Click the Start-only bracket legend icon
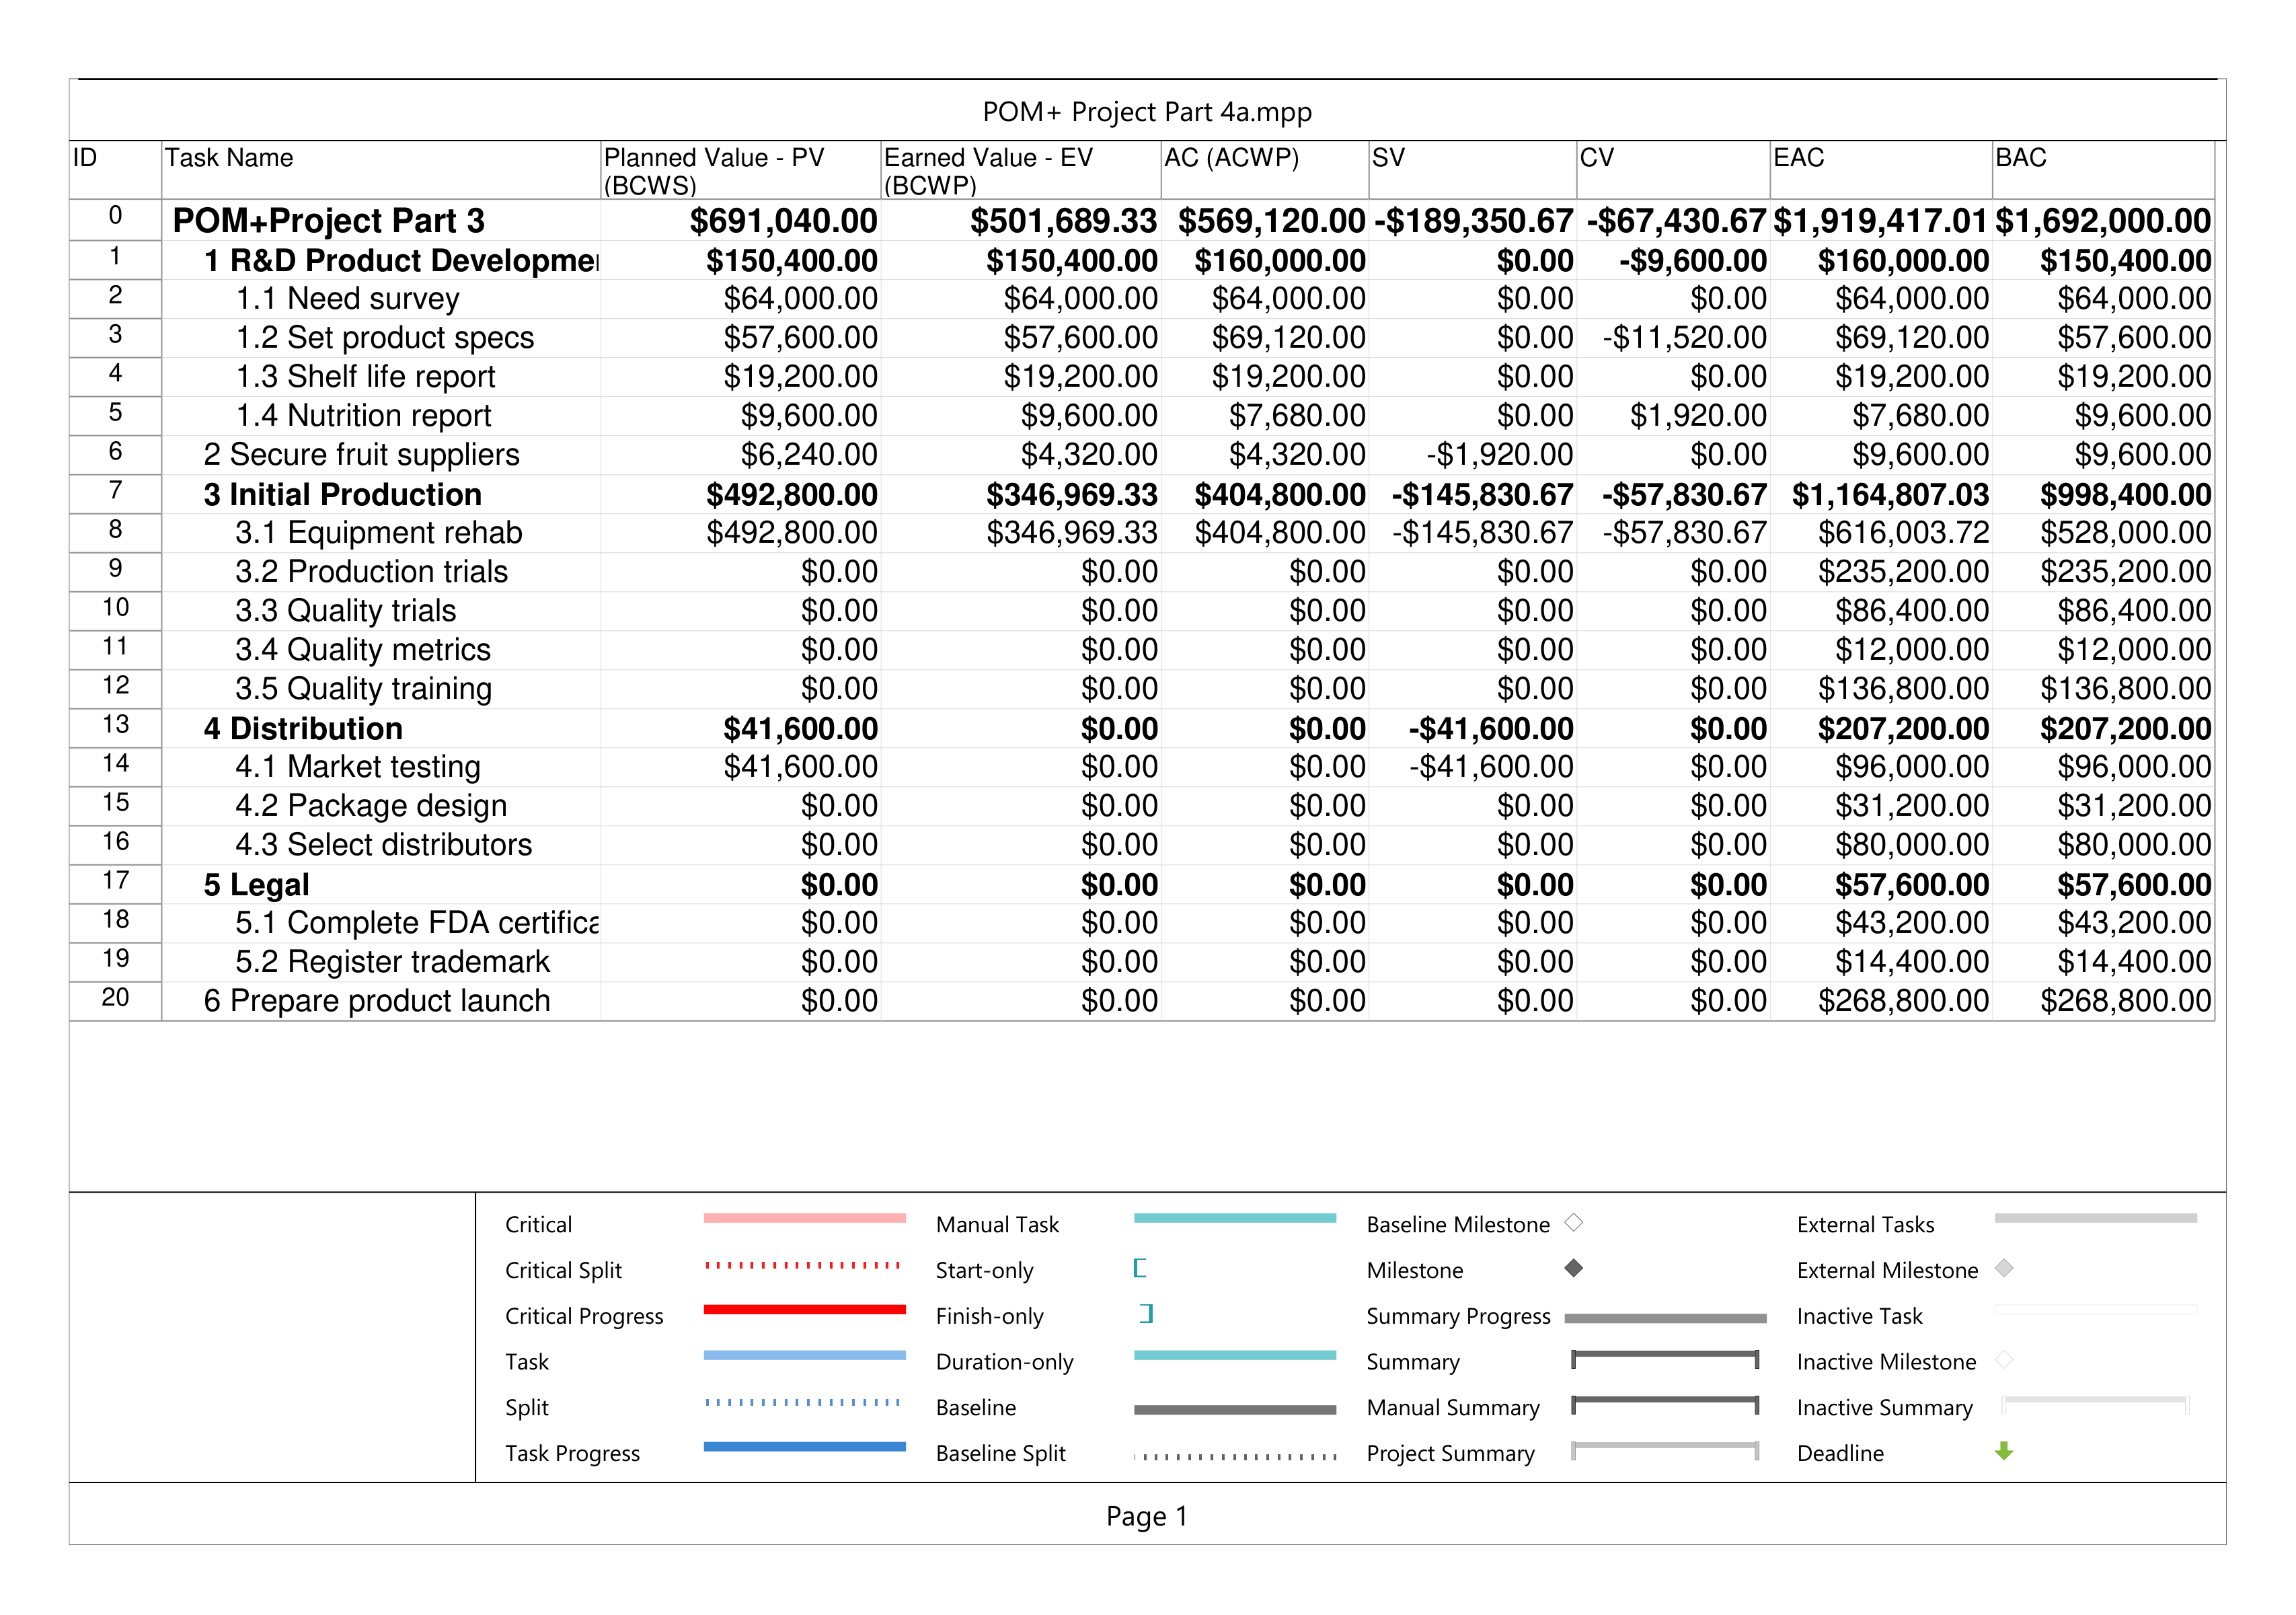This screenshot has width=2296, height=1615. [1140, 1268]
